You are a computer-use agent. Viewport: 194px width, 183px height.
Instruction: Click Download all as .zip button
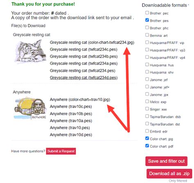coord(169,174)
